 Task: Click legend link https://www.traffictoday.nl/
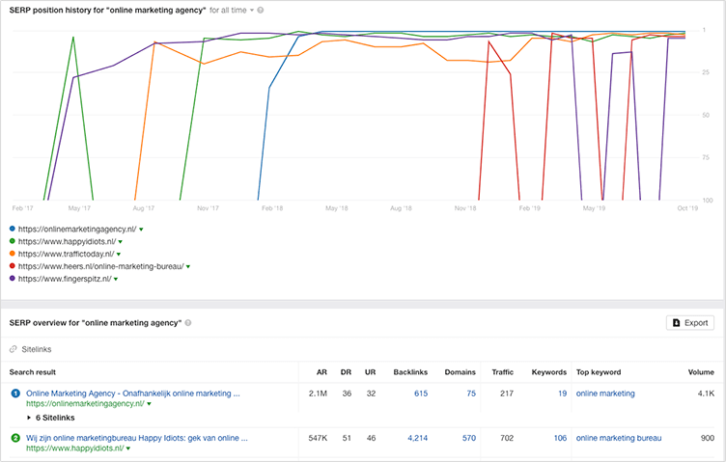(67, 254)
